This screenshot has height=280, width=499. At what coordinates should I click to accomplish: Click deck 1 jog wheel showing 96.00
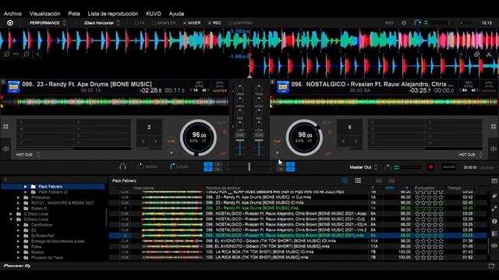[x=199, y=138]
